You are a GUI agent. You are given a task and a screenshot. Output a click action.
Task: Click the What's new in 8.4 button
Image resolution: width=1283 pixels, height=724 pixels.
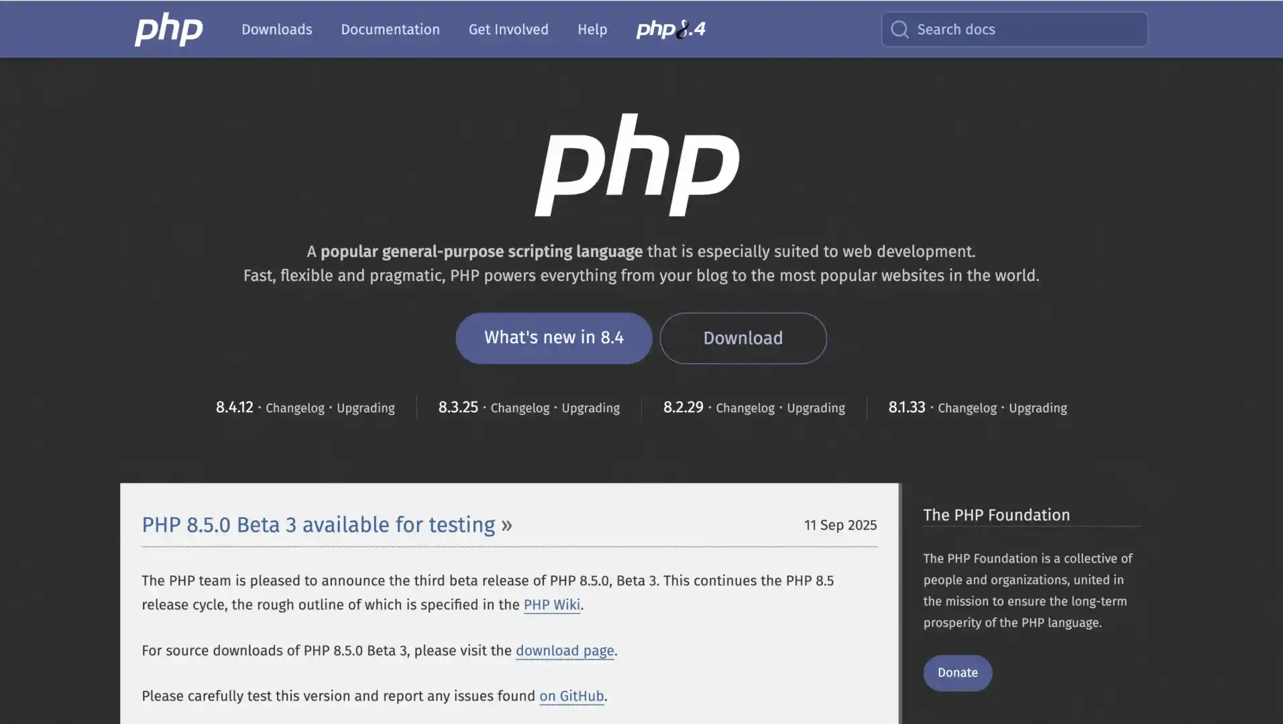[x=554, y=338]
